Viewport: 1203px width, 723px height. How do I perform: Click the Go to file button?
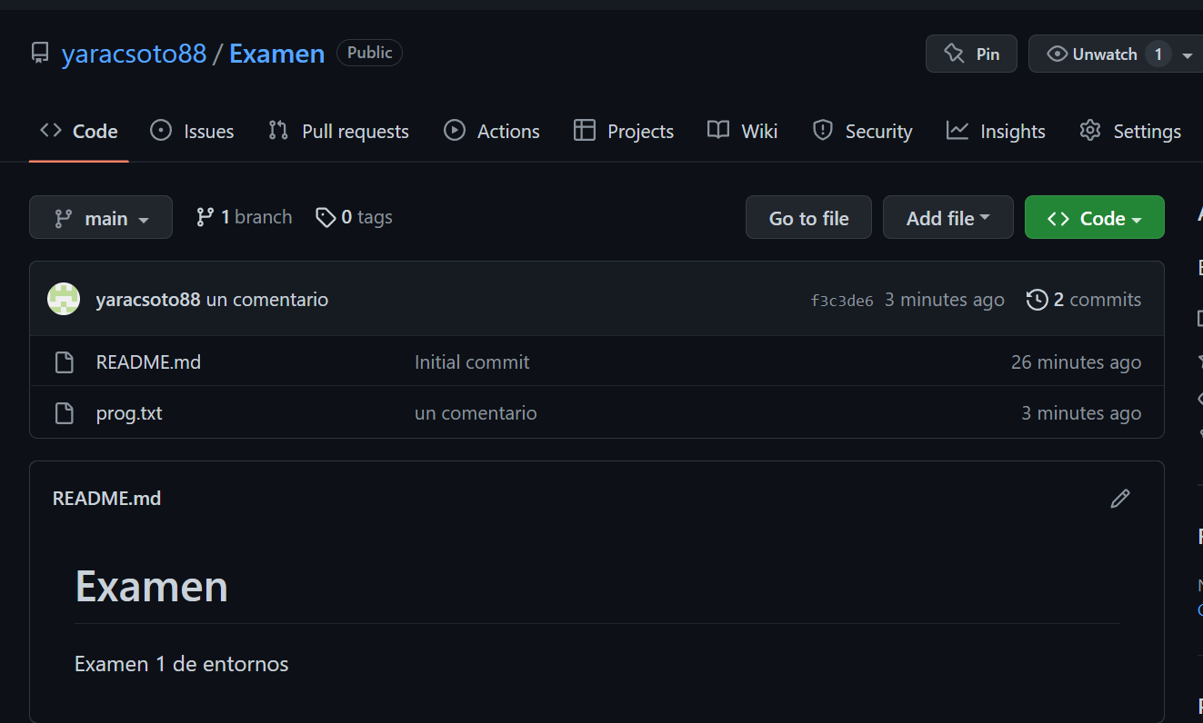click(x=807, y=217)
